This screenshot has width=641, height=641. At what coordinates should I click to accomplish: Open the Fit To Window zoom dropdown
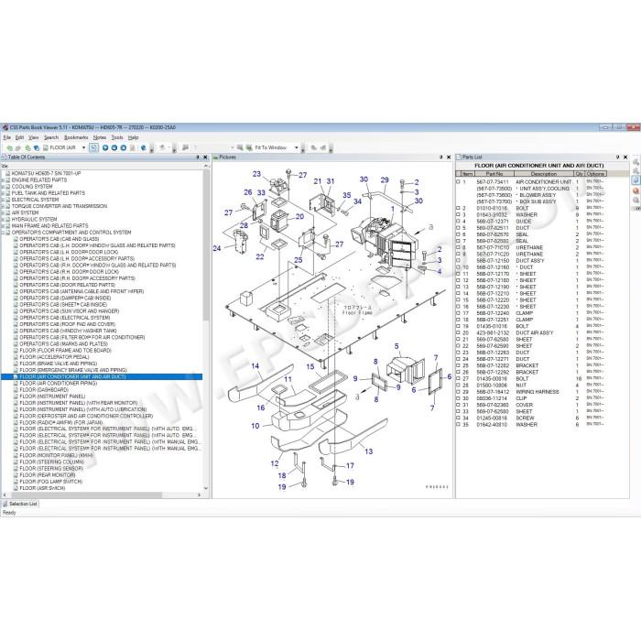click(297, 147)
